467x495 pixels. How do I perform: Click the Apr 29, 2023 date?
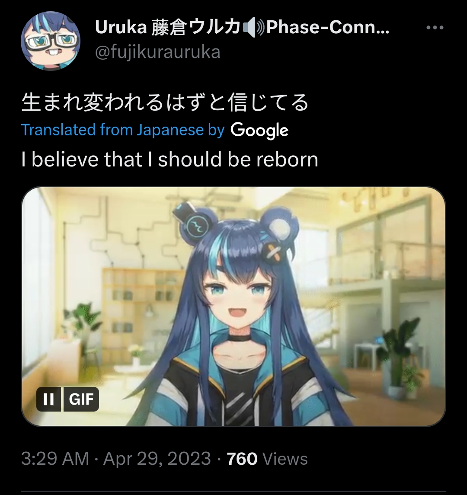pyautogui.click(x=157, y=459)
